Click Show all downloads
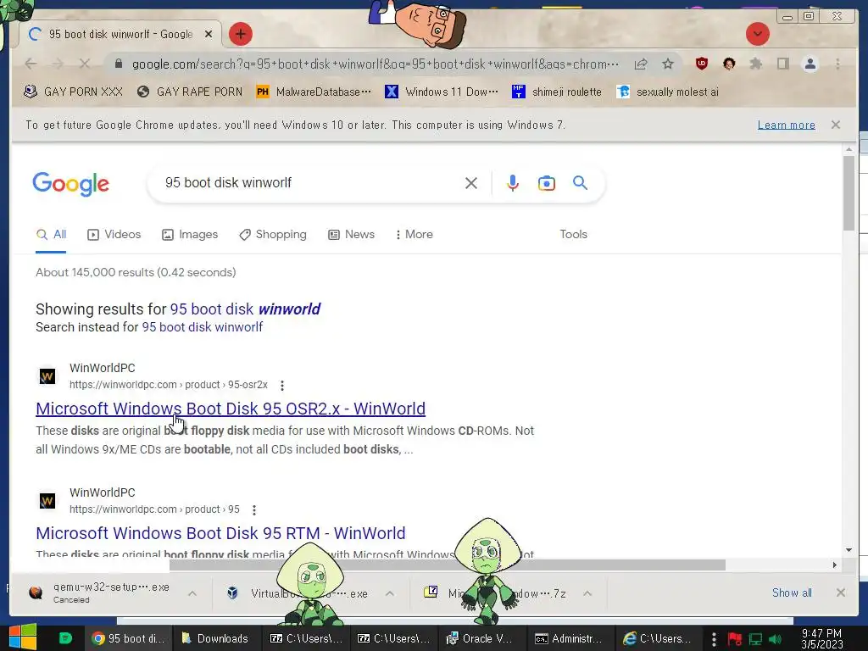This screenshot has width=868, height=651. tap(792, 593)
